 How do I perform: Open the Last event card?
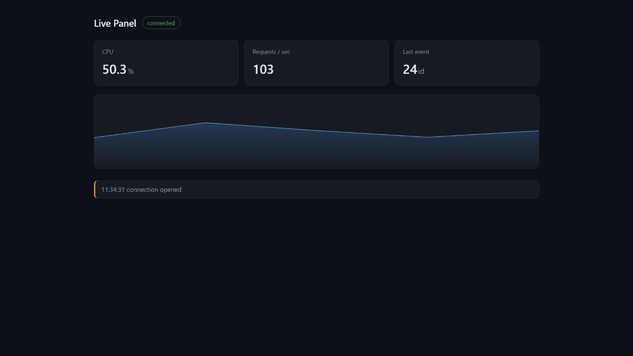point(467,63)
